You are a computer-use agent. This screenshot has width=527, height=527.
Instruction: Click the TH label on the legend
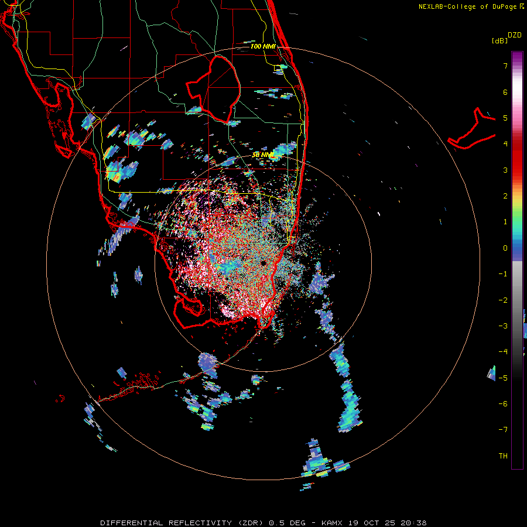coord(503,456)
